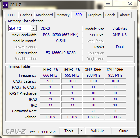Click the empty DRAM Manuf. field
The height and width of the screenshot is (138, 140).
(x=61, y=47)
